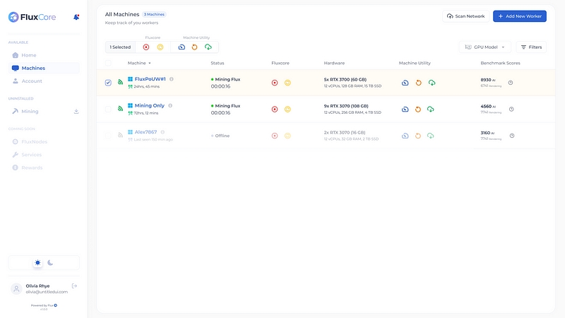Click grey signal icon of Alex7867 row

click(120, 135)
